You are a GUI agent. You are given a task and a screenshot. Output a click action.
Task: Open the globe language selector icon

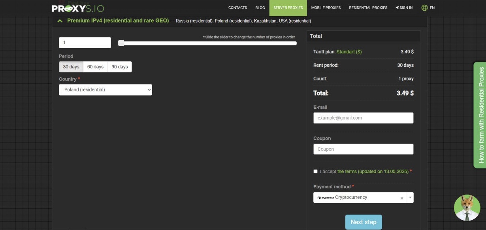tap(425, 7)
